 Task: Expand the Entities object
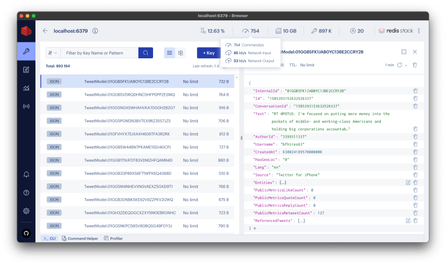[283, 182]
